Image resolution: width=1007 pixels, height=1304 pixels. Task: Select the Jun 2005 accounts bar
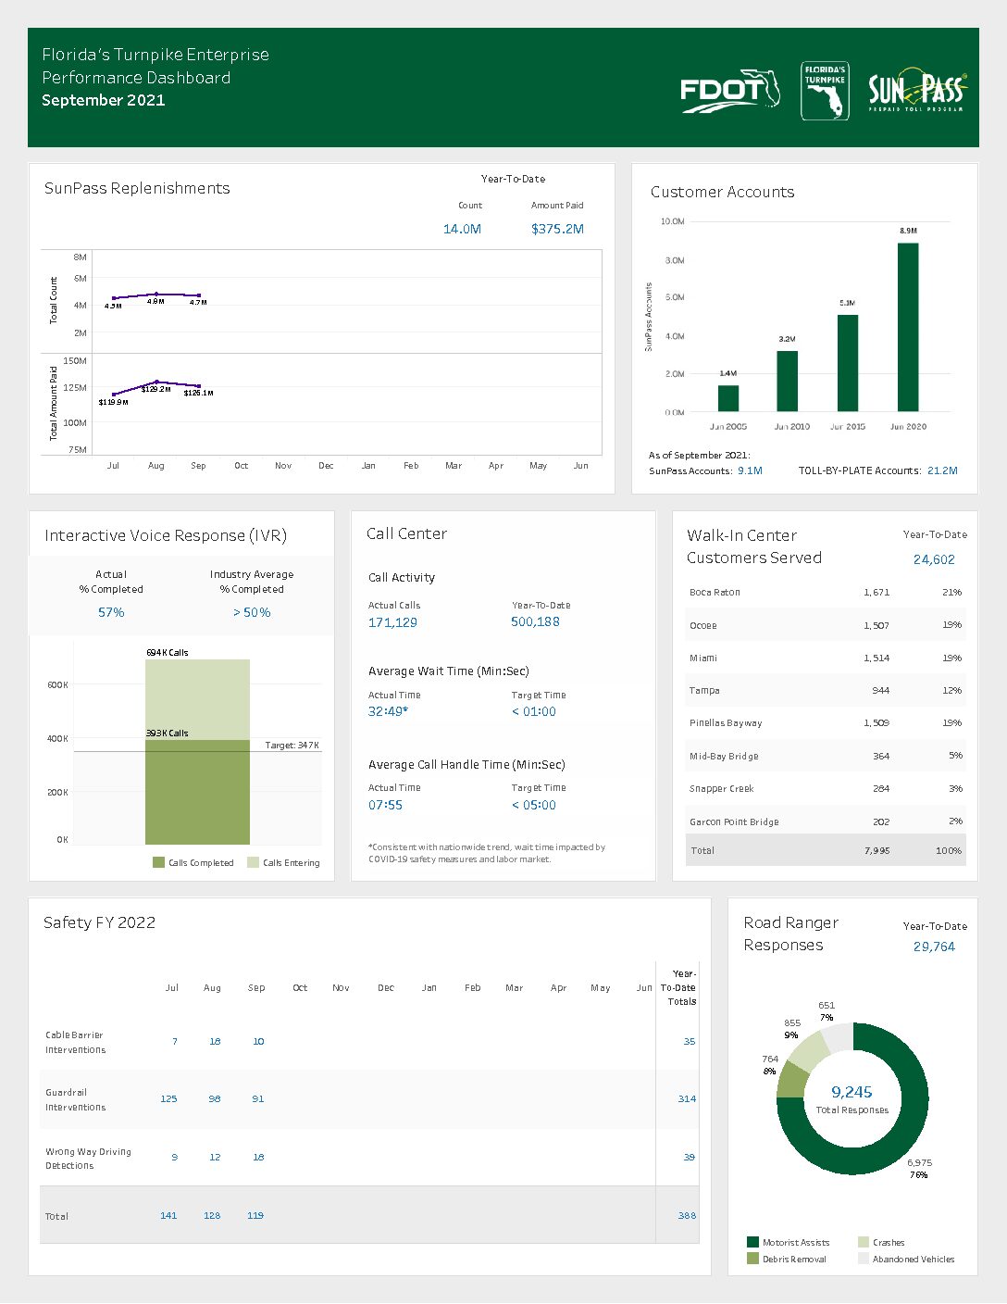[x=728, y=398]
